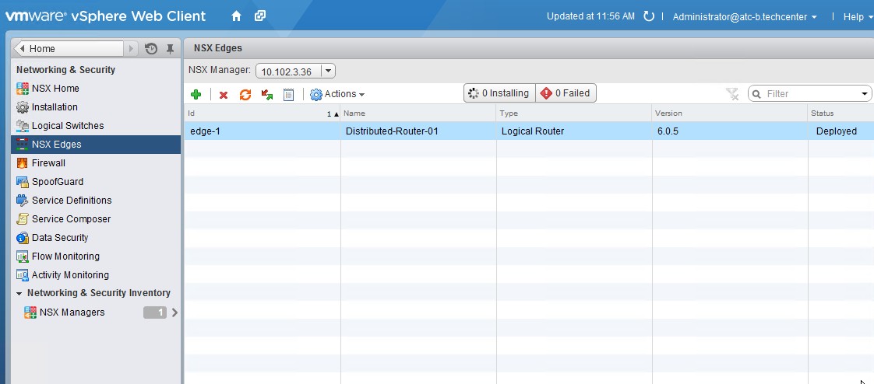Click the 0 Installing status button
Image resolution: width=874 pixels, height=384 pixels.
499,93
